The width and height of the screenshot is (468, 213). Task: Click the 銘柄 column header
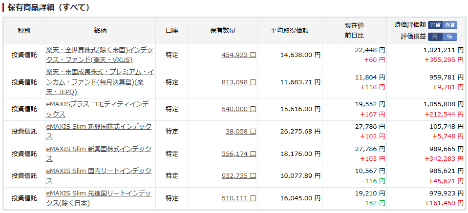(x=100, y=31)
